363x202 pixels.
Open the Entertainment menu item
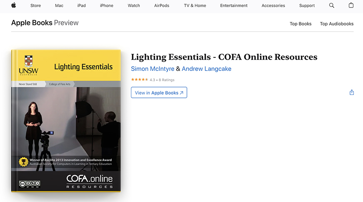click(x=234, y=5)
